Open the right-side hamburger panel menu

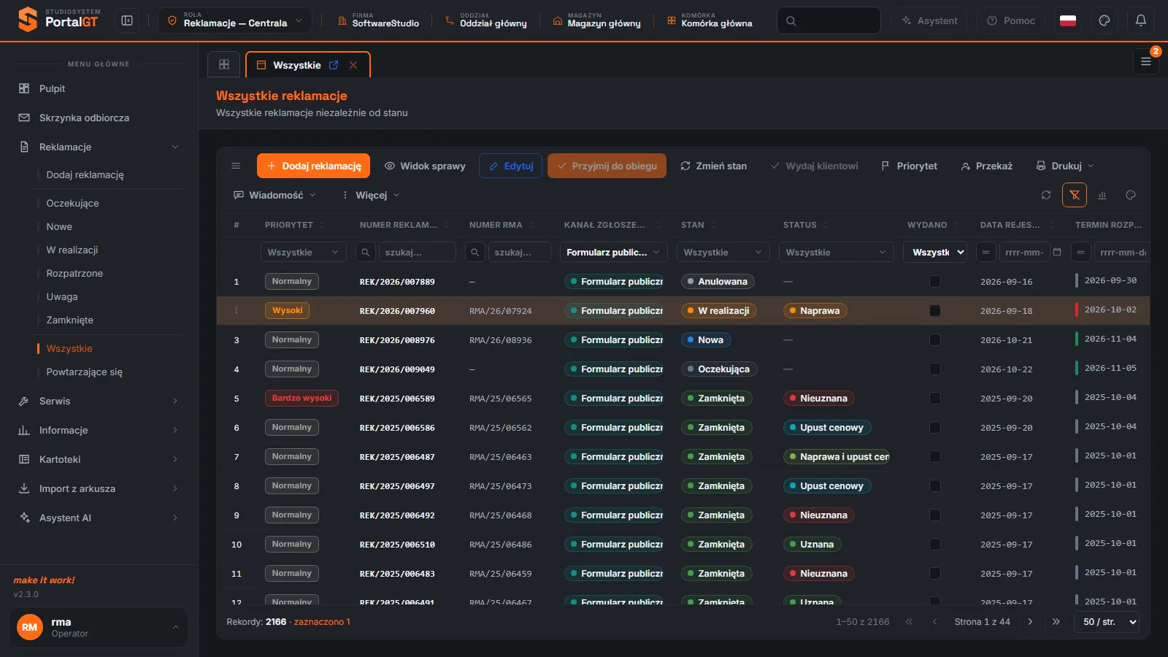click(1146, 61)
